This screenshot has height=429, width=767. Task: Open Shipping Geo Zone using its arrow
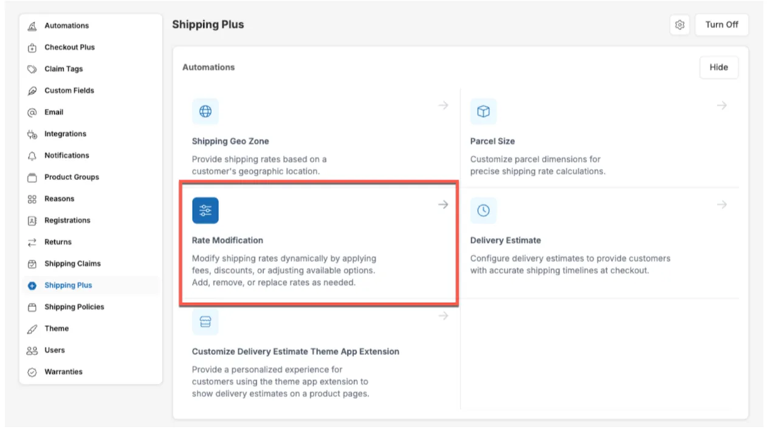443,106
